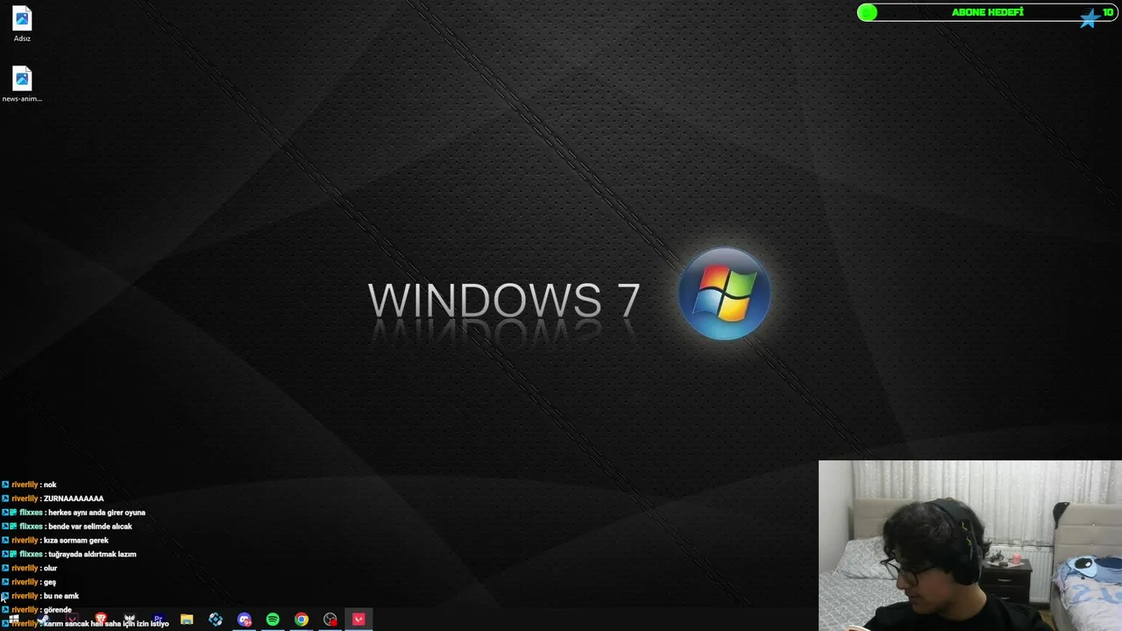Click the blue star icon on the subscriber goal
Image resolution: width=1122 pixels, height=631 pixels.
tap(1090, 18)
